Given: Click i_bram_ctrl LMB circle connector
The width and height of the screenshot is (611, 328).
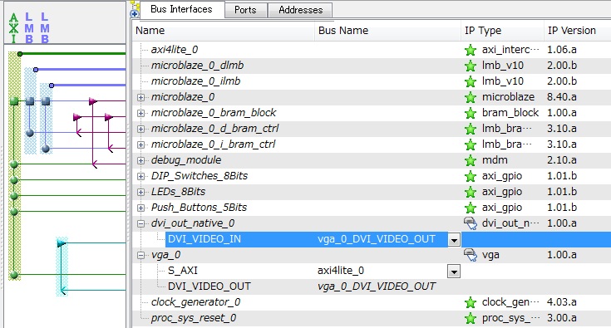Looking at the screenshot, I should pyautogui.click(x=46, y=149).
